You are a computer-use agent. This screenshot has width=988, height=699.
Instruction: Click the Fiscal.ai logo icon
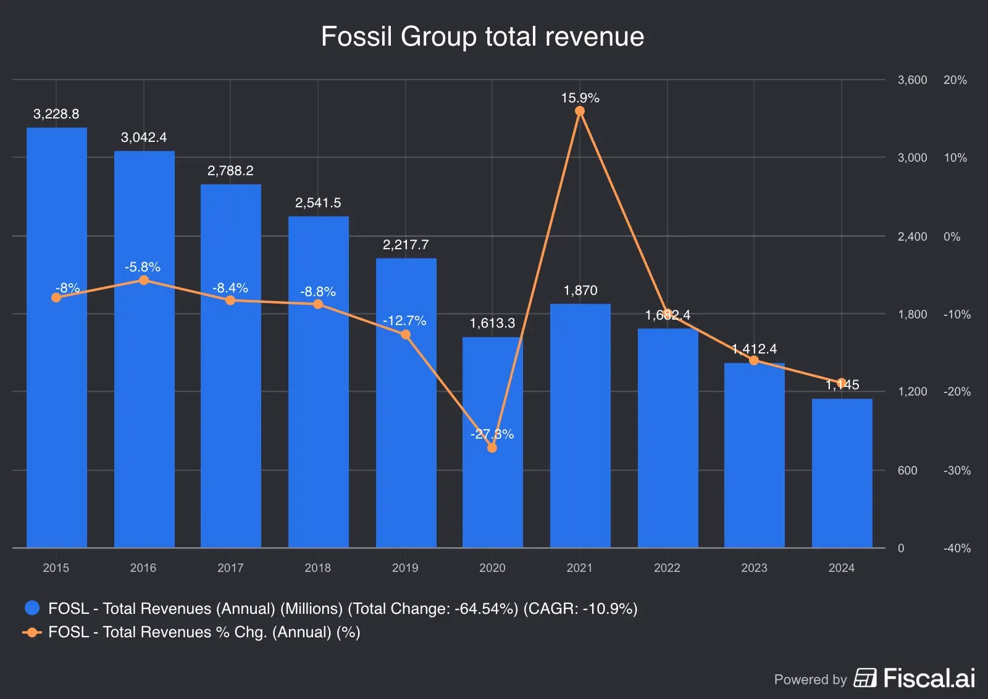click(x=865, y=677)
